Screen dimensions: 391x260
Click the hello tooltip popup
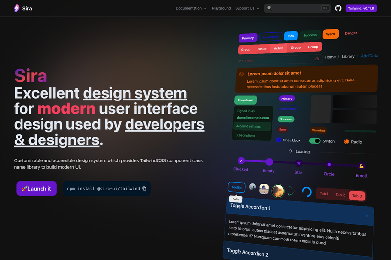(236, 199)
